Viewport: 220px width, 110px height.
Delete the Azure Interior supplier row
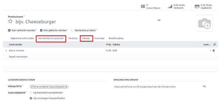pyautogui.click(x=214, y=51)
